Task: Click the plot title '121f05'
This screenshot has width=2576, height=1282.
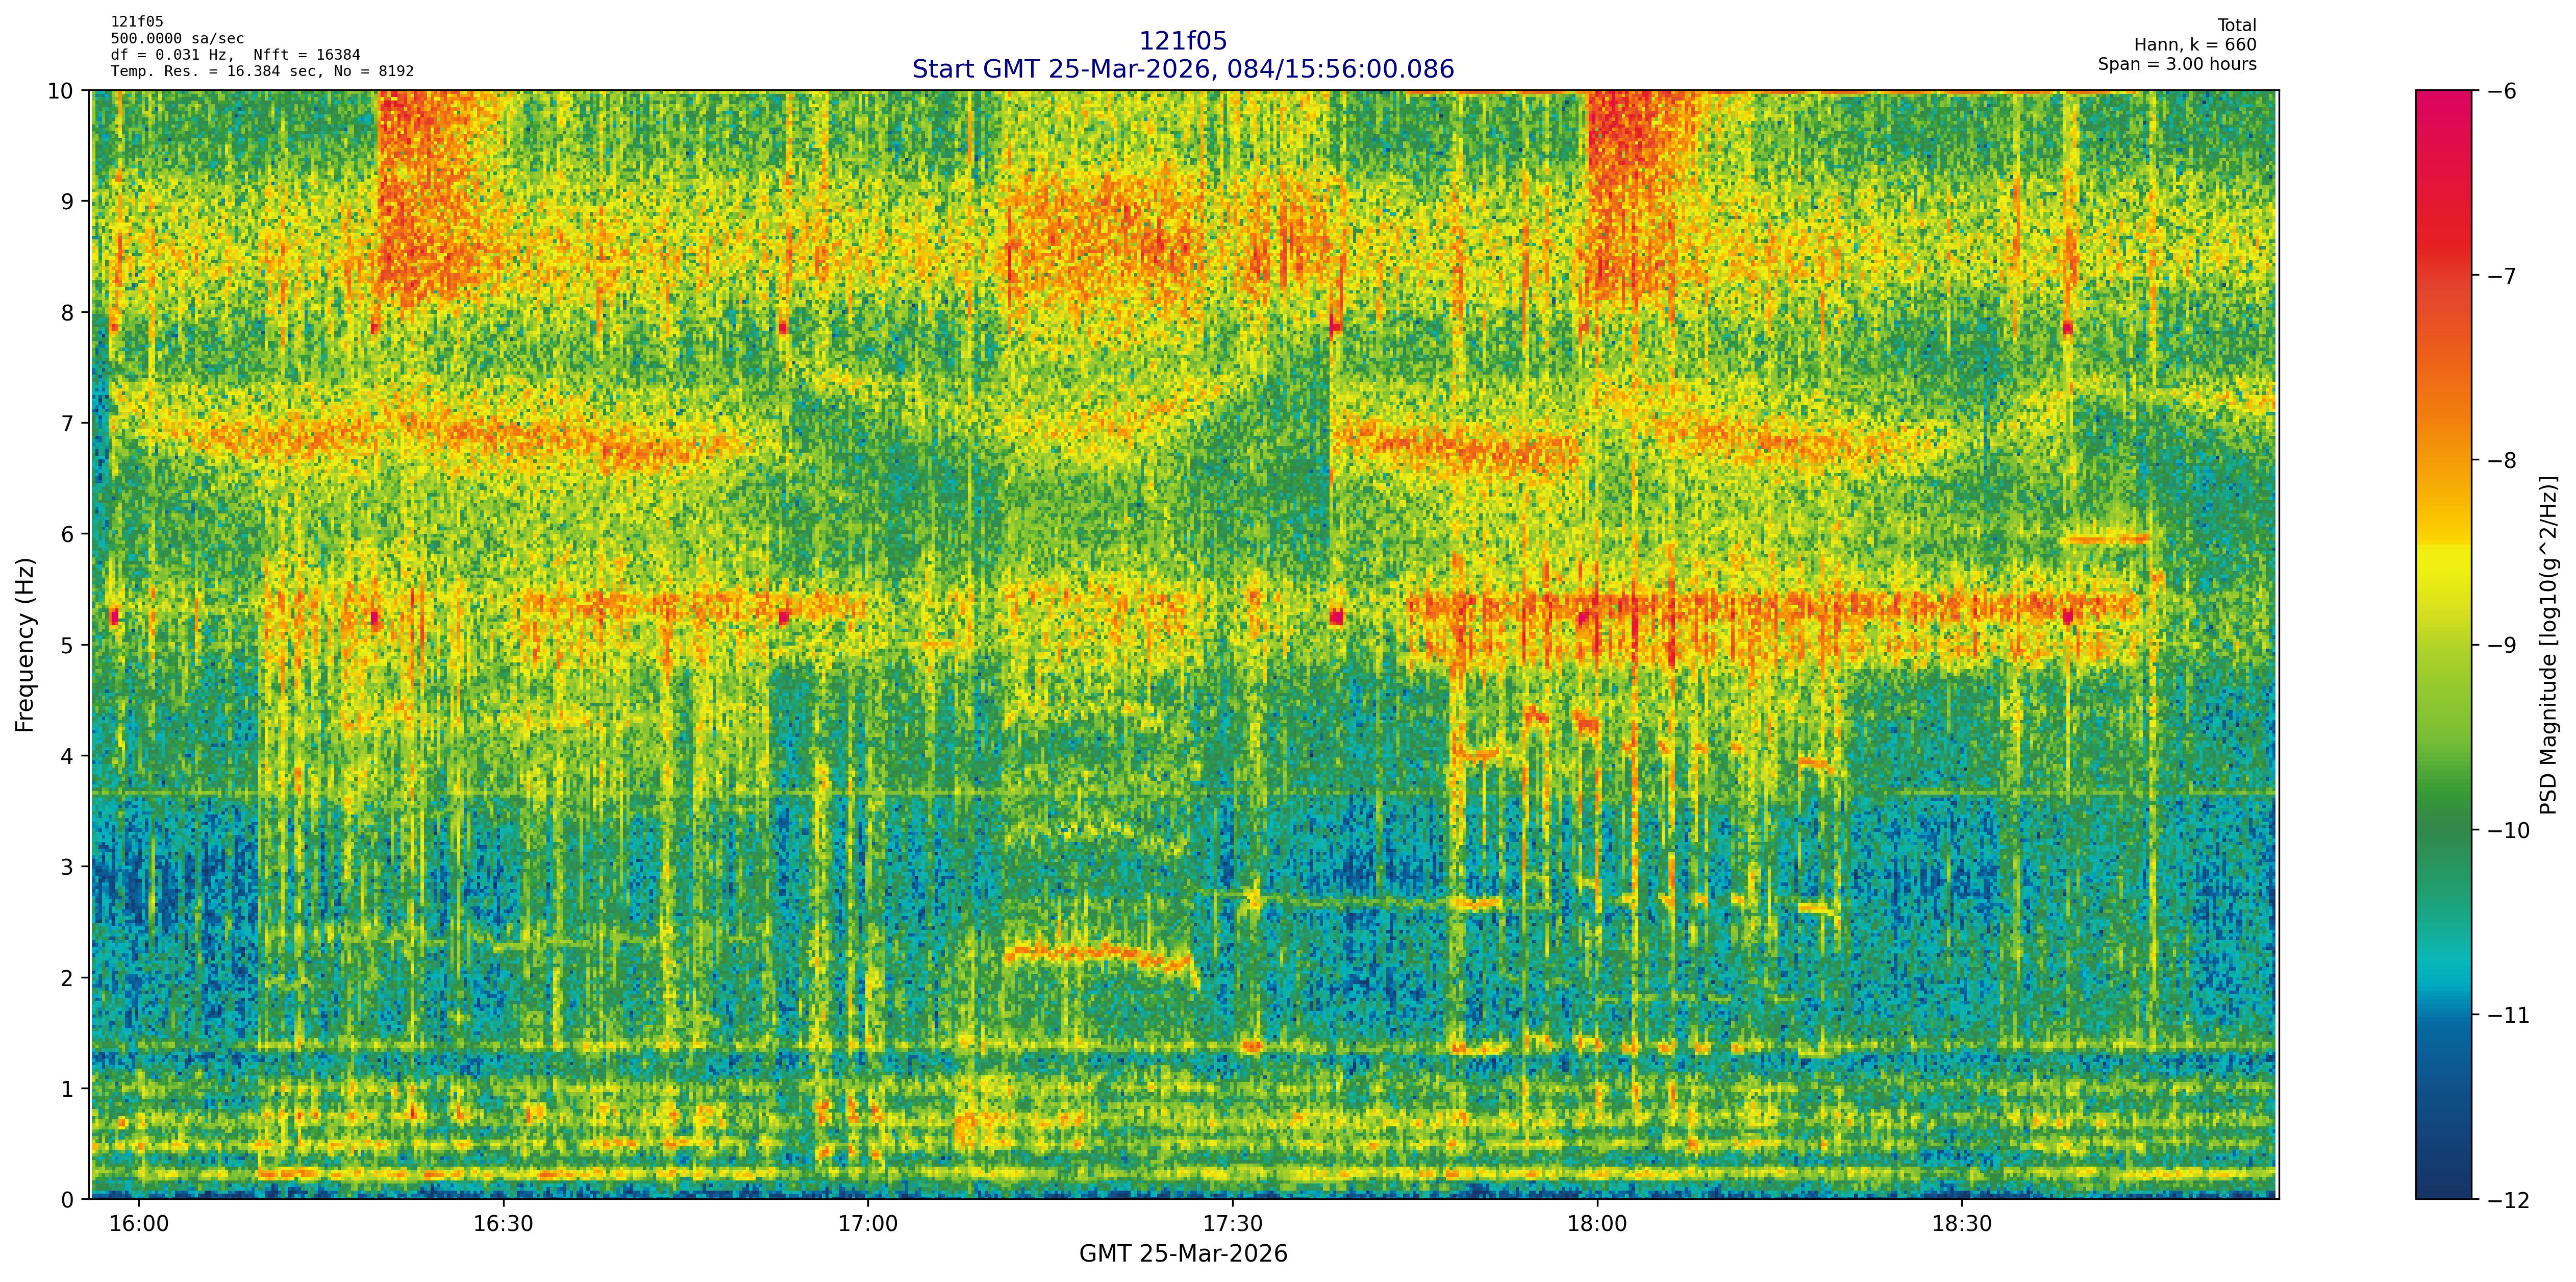Action: point(1183,41)
